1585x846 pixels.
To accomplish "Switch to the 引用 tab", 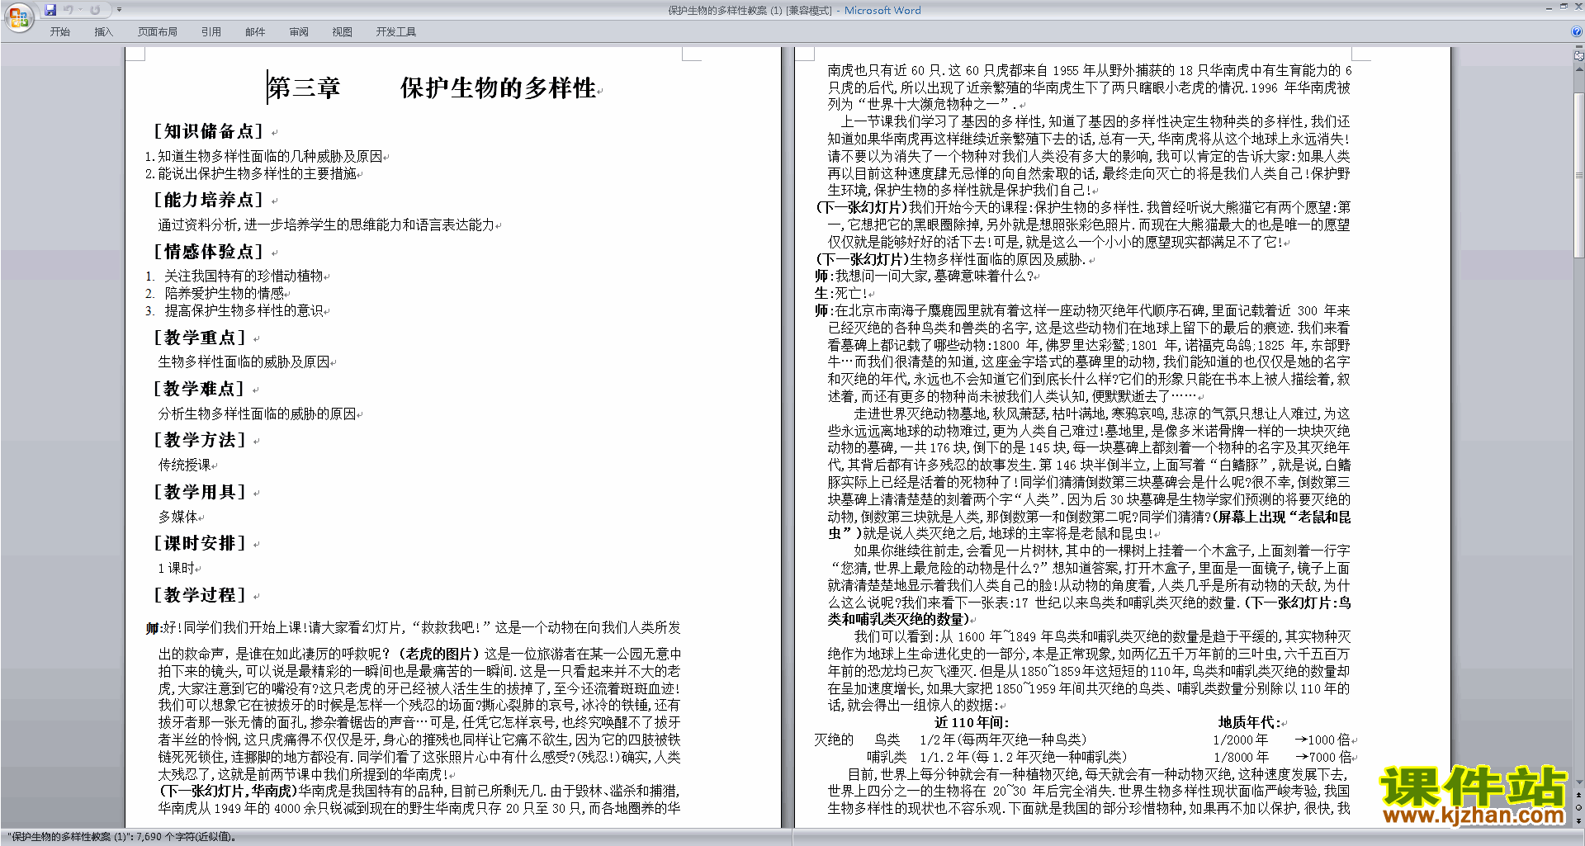I will [211, 32].
